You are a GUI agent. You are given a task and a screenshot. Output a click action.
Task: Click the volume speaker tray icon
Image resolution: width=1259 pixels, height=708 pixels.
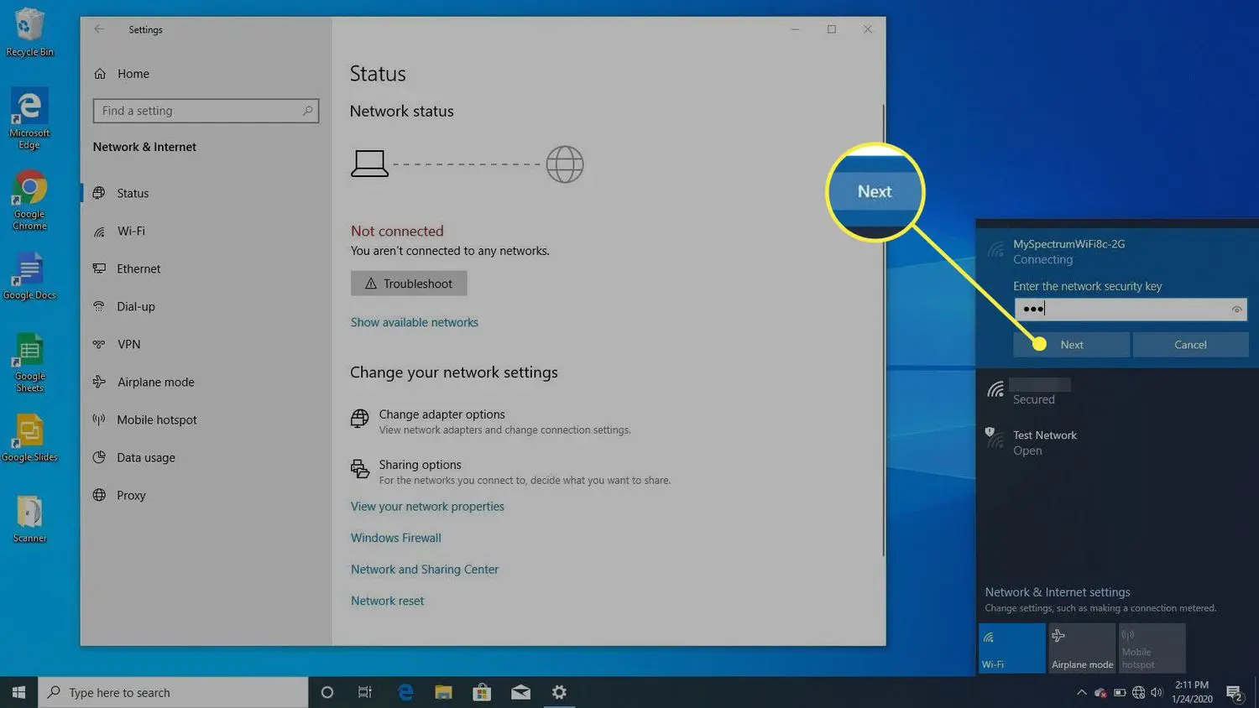1157,693
